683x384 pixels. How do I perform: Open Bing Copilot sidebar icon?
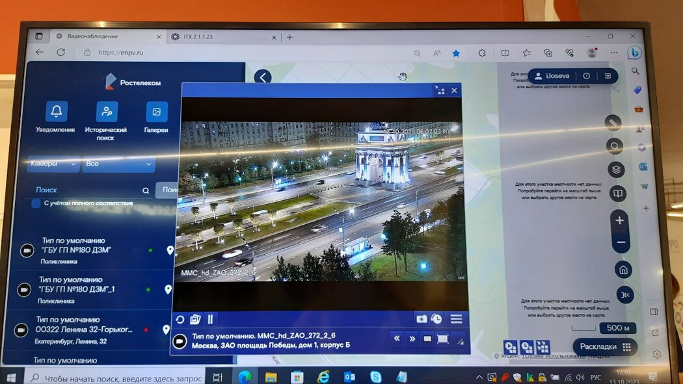click(x=634, y=53)
